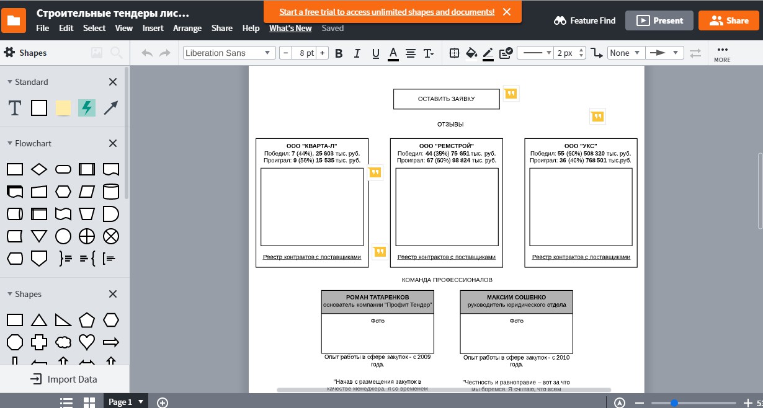This screenshot has height=408, width=763.
Task: Switch to grid view of pages
Action: (x=89, y=402)
